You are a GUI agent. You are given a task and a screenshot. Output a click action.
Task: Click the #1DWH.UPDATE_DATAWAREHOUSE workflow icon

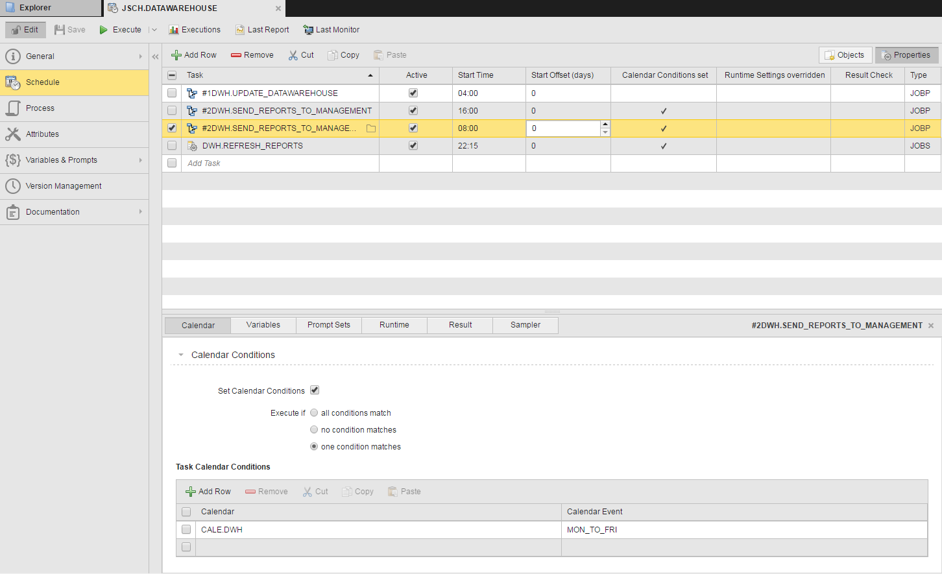tap(192, 93)
